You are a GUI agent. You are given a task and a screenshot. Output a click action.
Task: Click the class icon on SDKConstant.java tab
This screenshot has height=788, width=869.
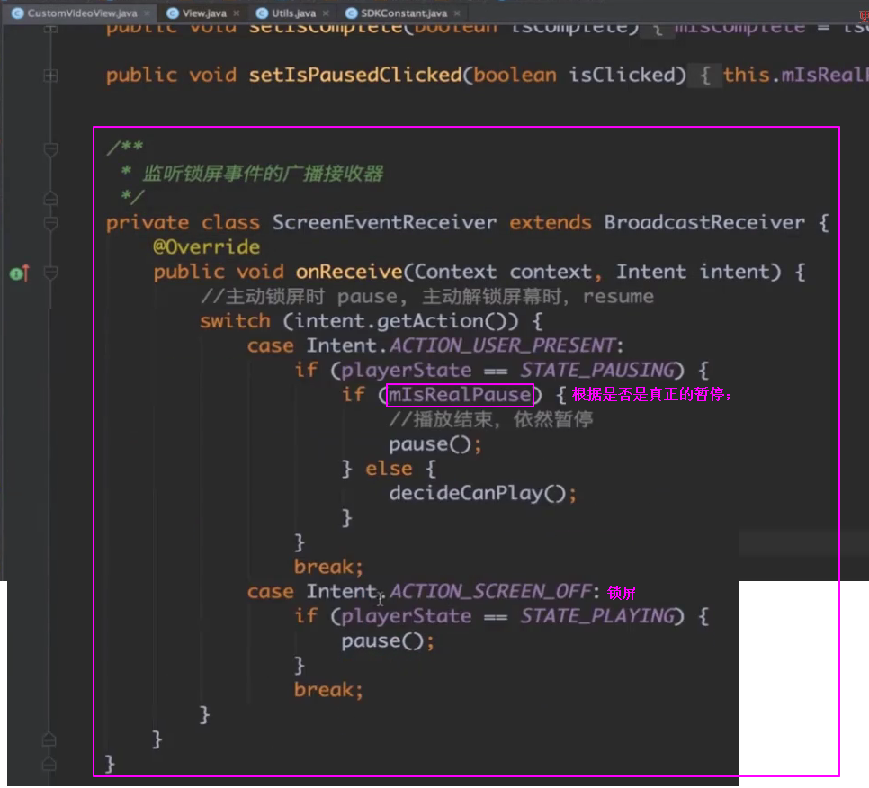point(353,13)
